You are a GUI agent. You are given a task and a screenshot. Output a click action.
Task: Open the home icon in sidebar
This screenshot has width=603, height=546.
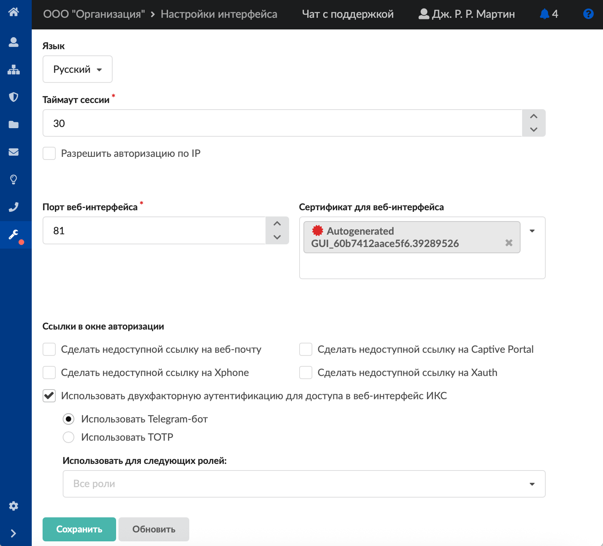pyautogui.click(x=14, y=12)
